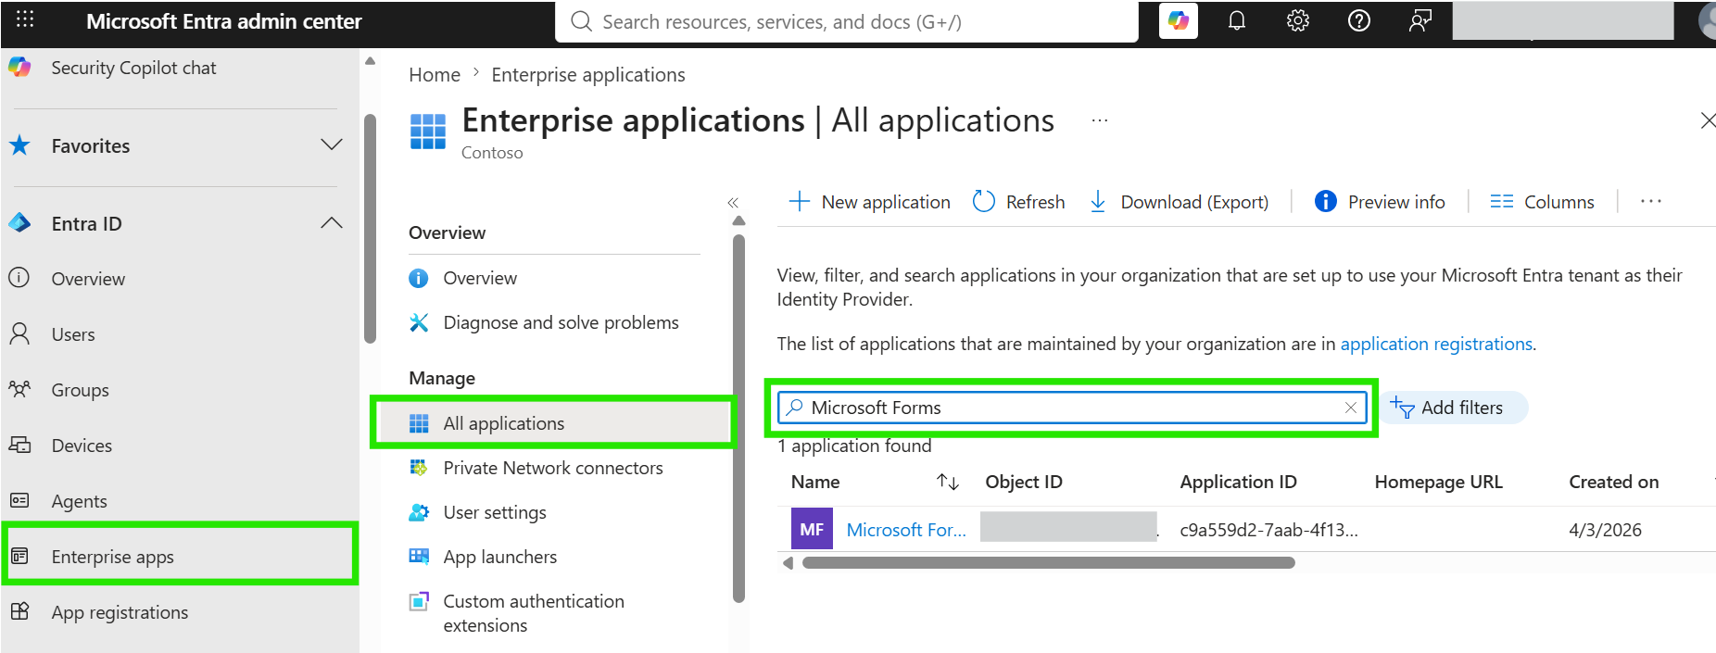
Task: Click the Security Copilot chat icon
Action: [19, 68]
